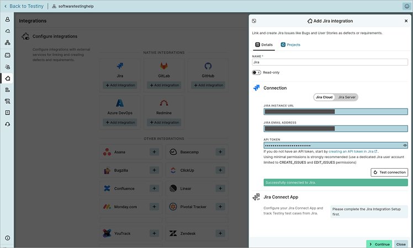Image resolution: width=413 pixels, height=248 pixels.
Task: Open the cloud sidebar icon
Action: click(7, 31)
